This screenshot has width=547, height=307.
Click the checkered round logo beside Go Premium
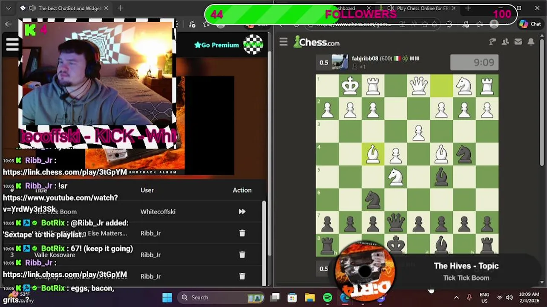pyautogui.click(x=253, y=44)
